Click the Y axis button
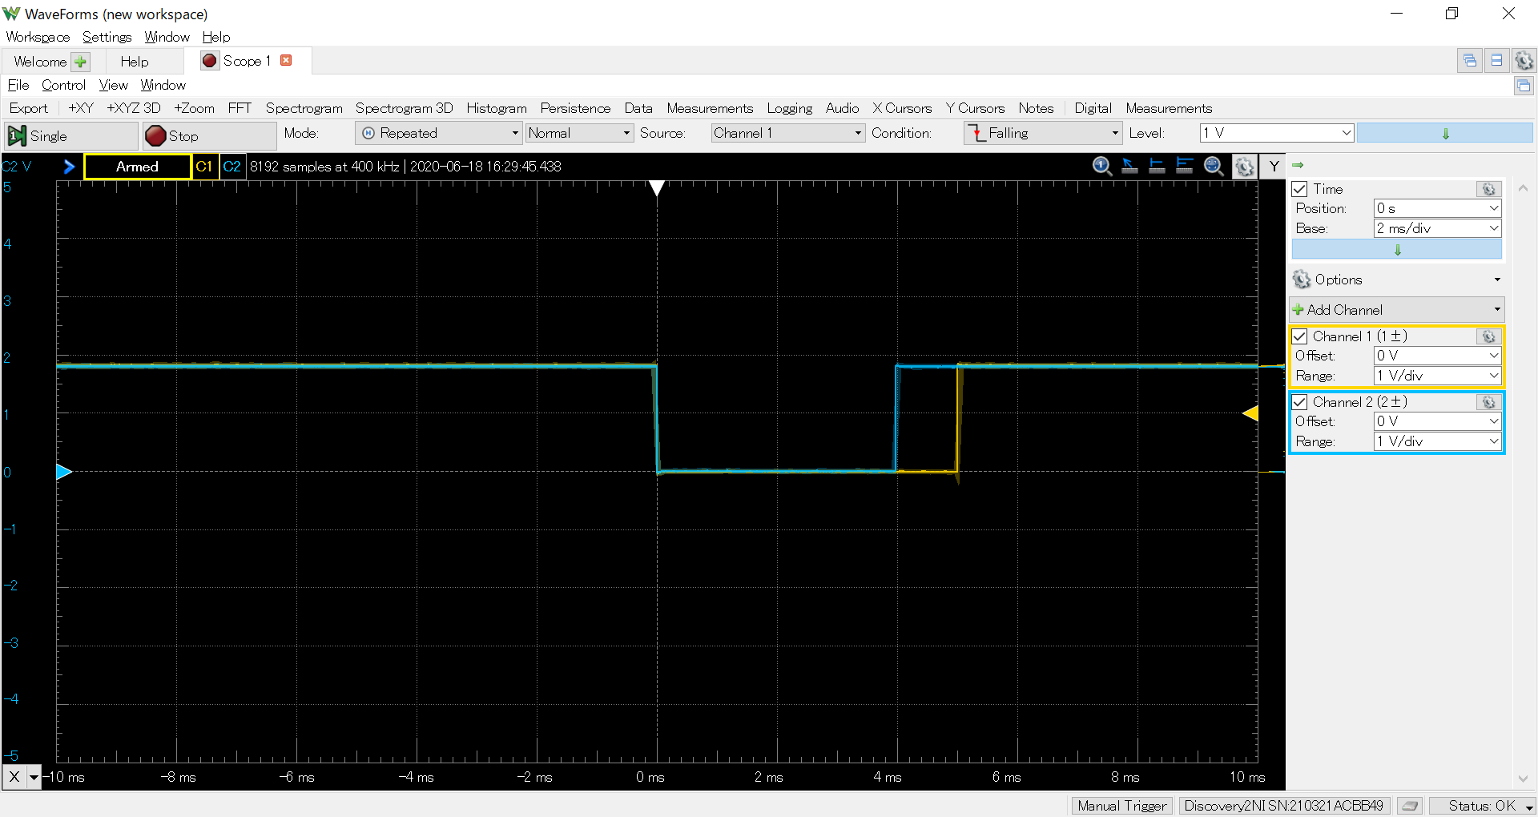The width and height of the screenshot is (1538, 817). [1274, 167]
